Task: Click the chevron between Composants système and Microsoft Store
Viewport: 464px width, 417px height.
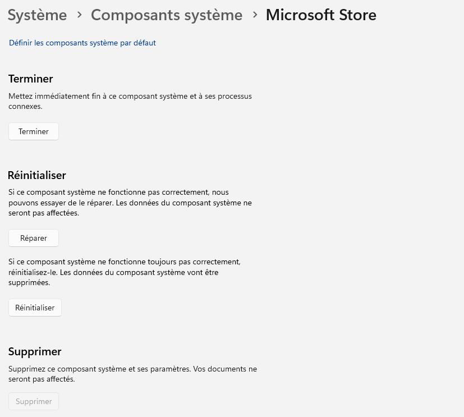Action: point(255,16)
